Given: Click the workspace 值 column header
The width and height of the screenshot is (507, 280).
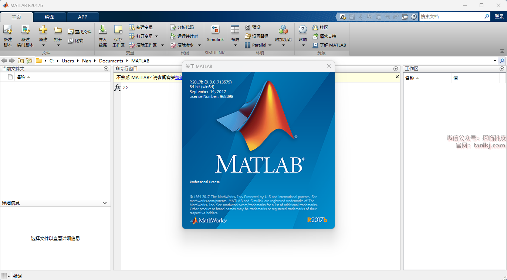Looking at the screenshot, I should click(x=475, y=78).
